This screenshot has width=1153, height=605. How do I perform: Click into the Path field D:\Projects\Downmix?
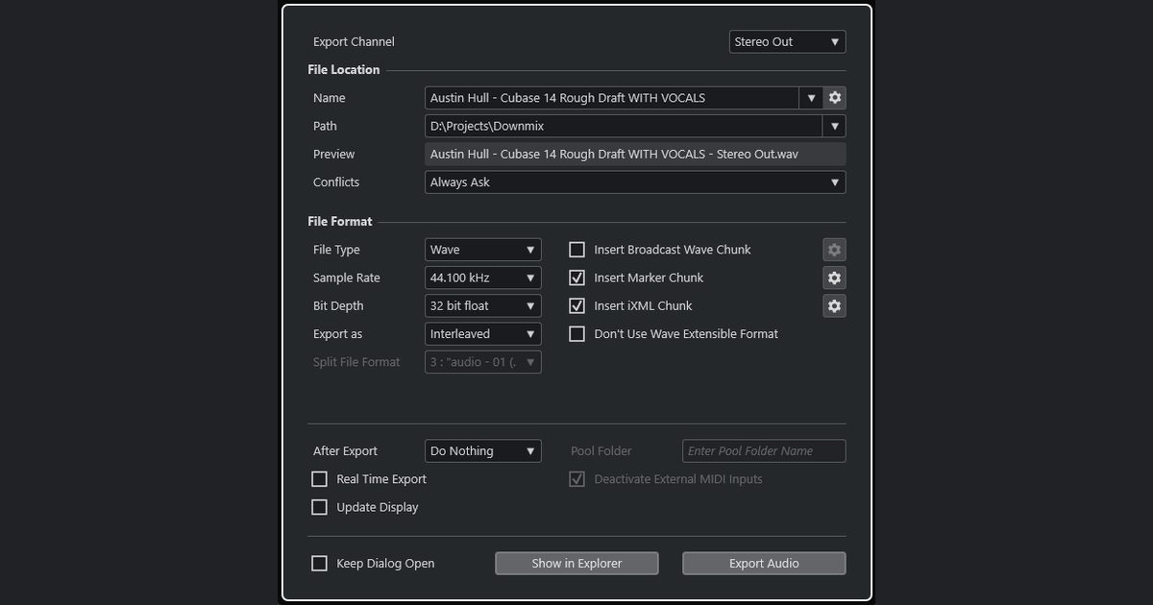(x=624, y=126)
